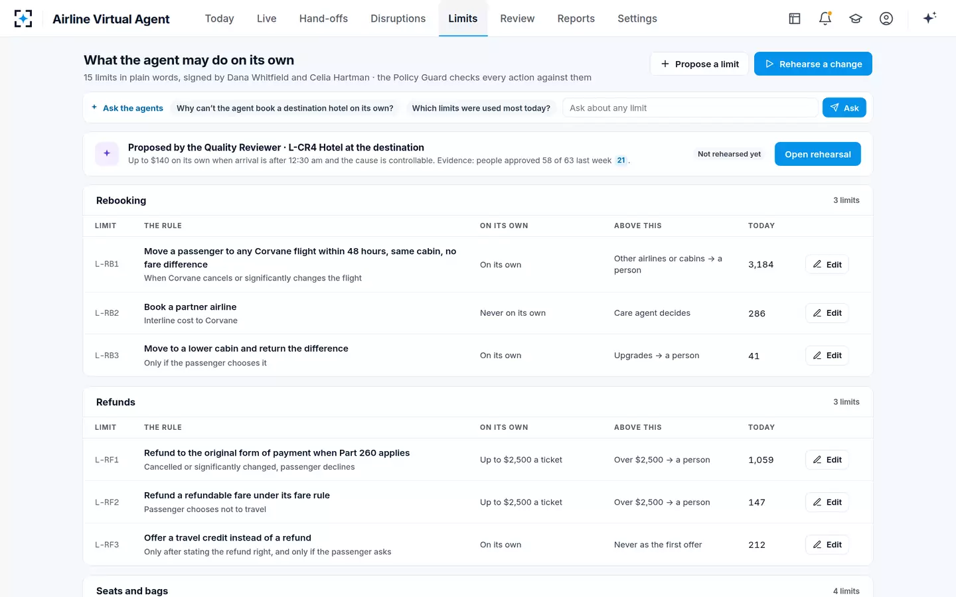Open the sparkle assistant icon in header
This screenshot has height=597, width=956.
(x=929, y=18)
